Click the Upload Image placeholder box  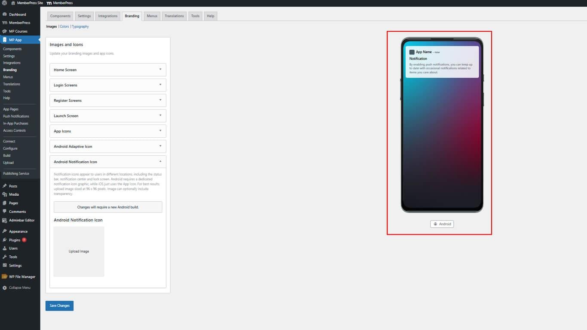click(79, 251)
